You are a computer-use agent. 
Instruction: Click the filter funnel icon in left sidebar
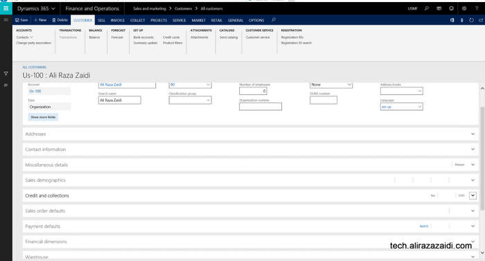coord(6,73)
